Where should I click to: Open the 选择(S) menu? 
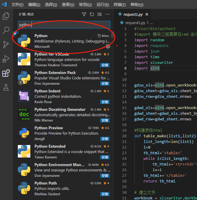(51, 4)
